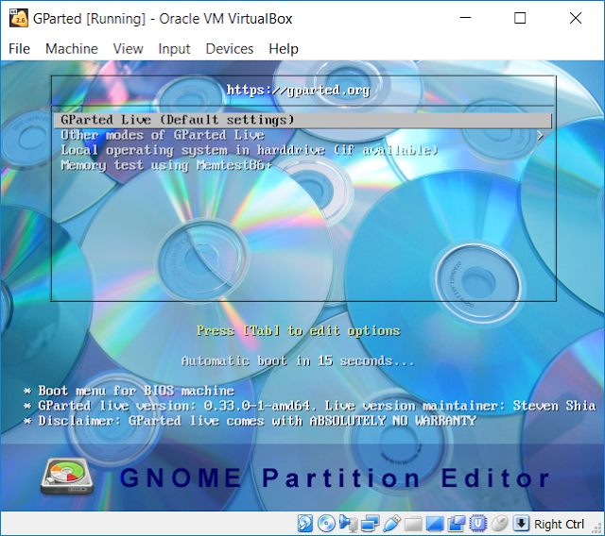
Task: Click the network adapters status icon
Action: 371,524
